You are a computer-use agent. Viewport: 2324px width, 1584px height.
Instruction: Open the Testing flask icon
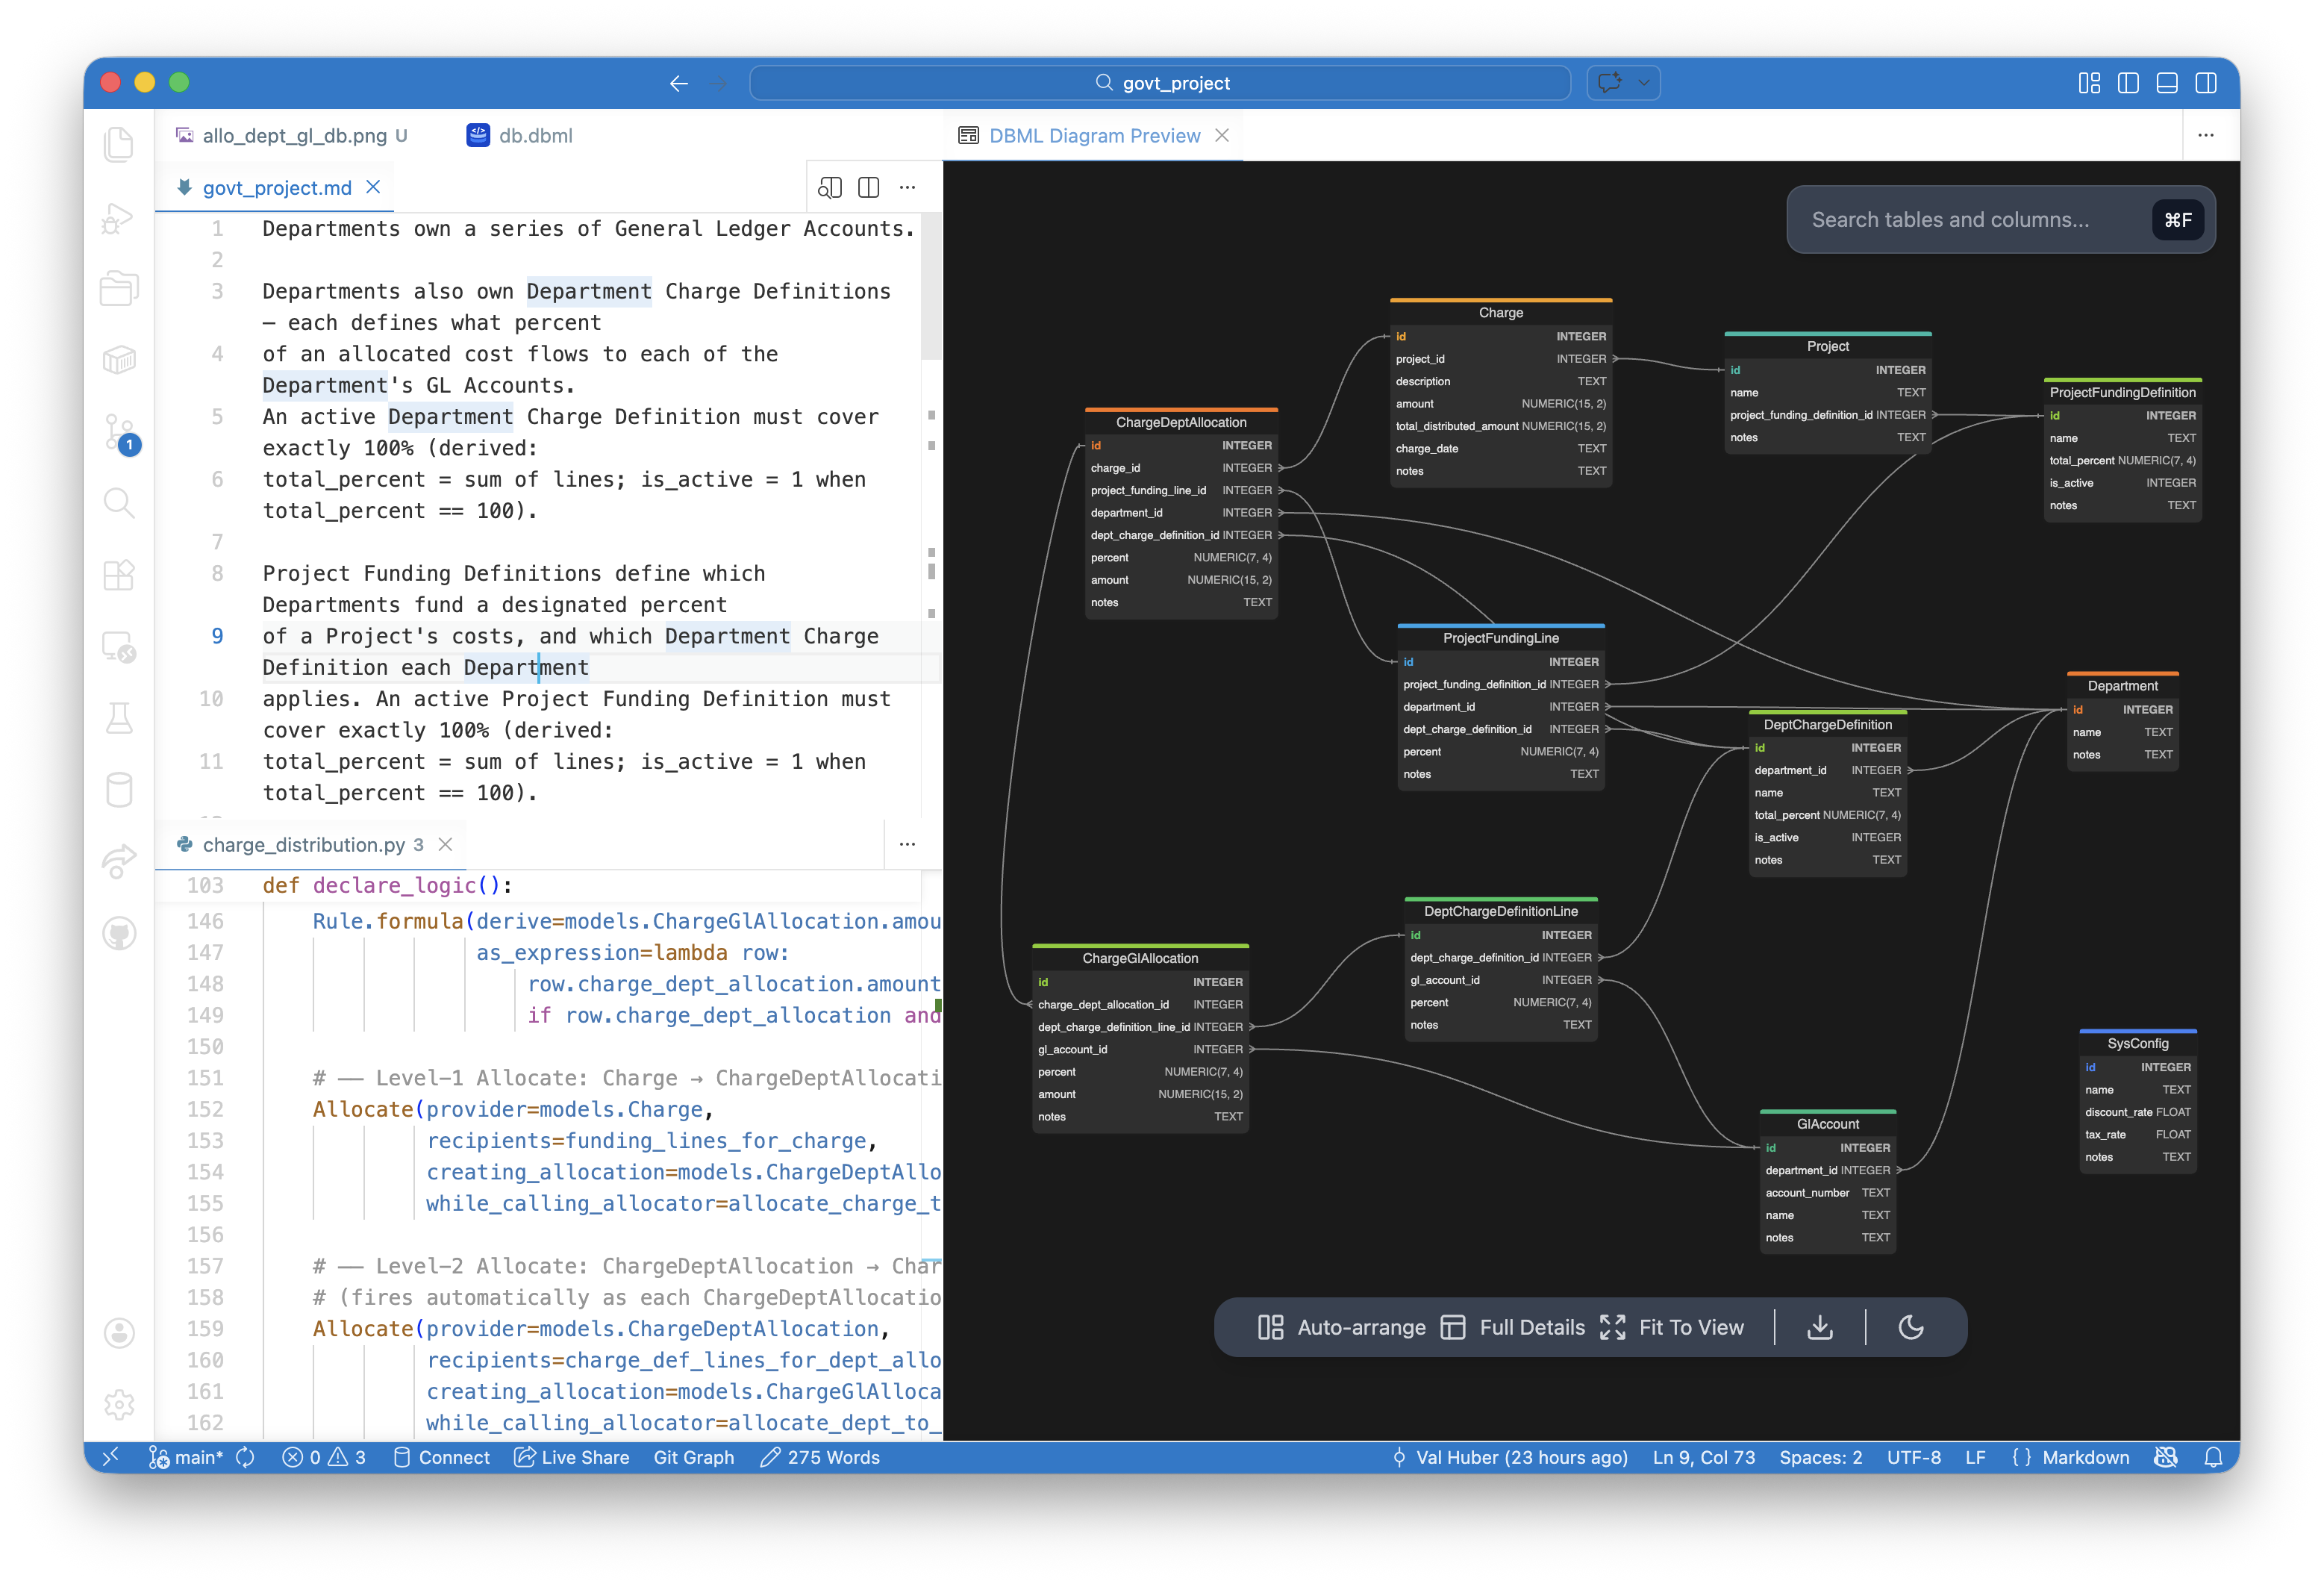[119, 718]
